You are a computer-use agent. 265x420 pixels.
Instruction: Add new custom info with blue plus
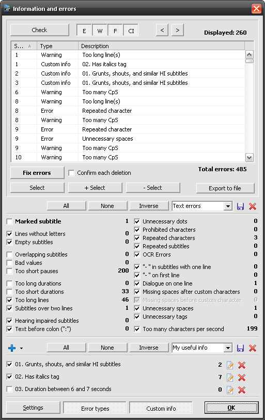[12, 348]
